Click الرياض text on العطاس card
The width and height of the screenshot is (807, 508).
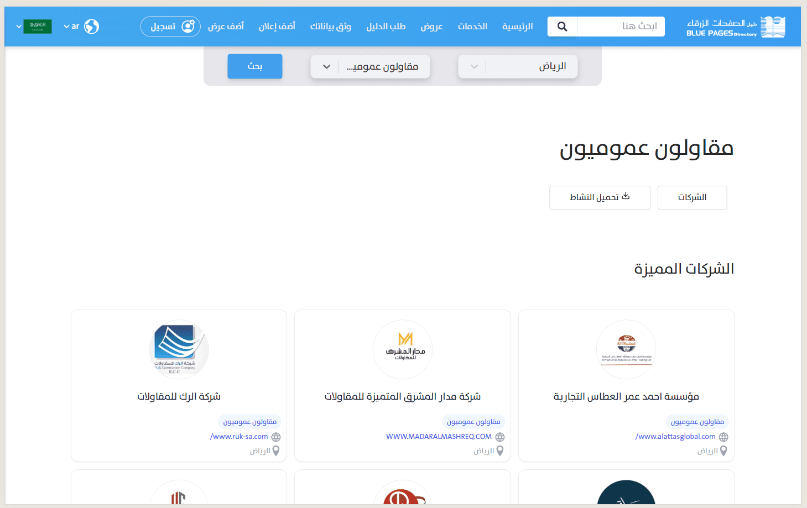(x=707, y=451)
